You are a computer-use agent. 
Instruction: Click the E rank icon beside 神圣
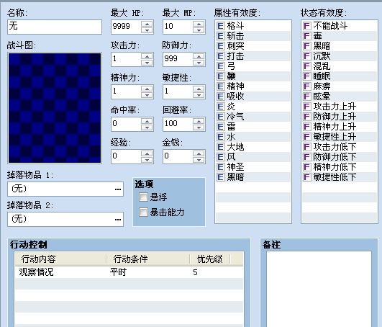tap(220, 167)
